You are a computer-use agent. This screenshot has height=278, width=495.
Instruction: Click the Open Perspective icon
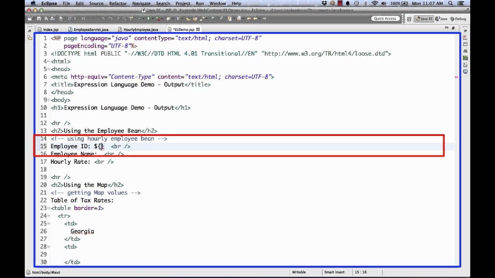tap(409, 19)
